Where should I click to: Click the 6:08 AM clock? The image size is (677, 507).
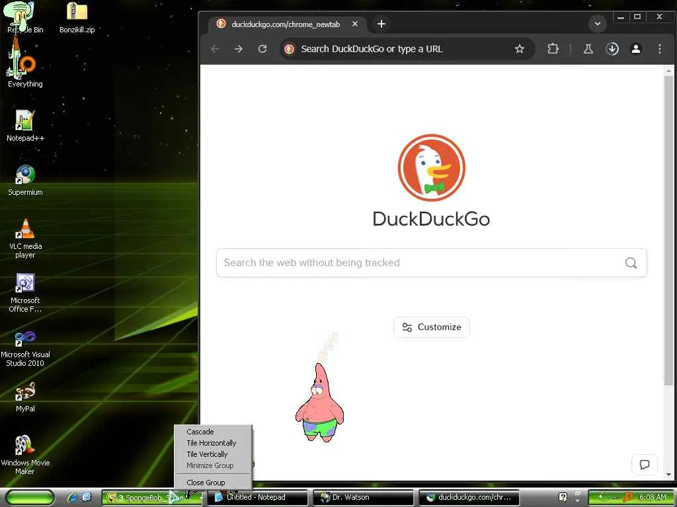(653, 497)
